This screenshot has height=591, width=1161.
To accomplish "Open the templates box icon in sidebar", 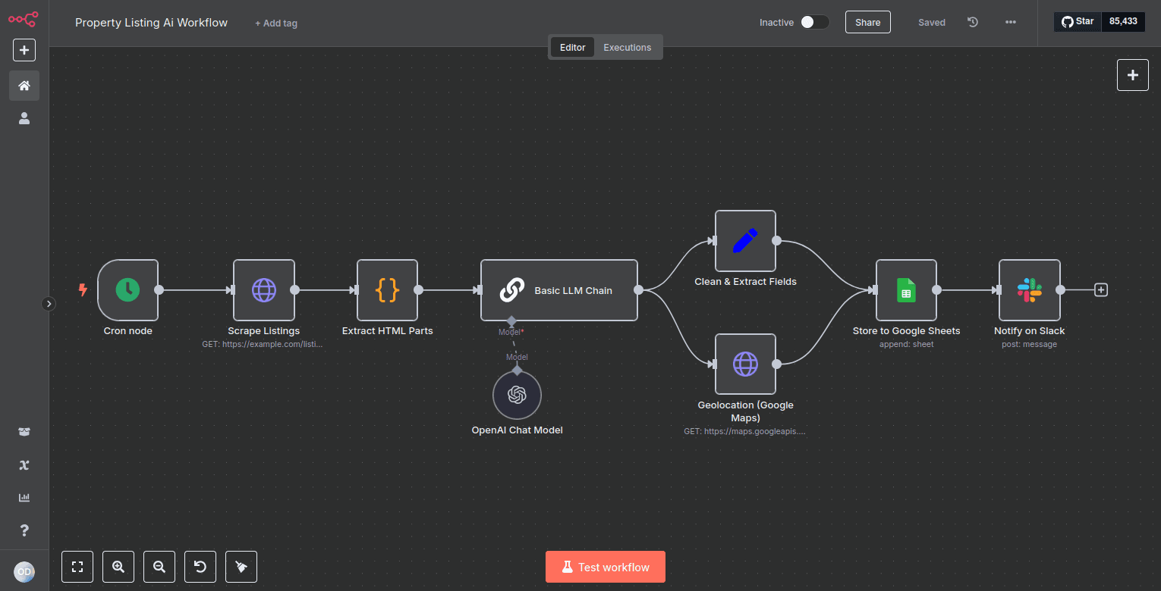I will click(x=24, y=432).
